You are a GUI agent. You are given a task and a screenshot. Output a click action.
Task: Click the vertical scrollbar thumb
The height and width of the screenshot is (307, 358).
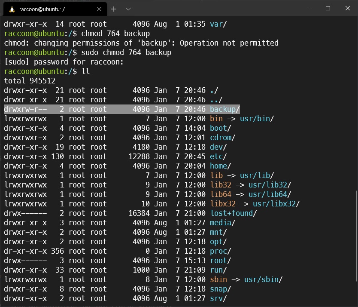click(356, 236)
